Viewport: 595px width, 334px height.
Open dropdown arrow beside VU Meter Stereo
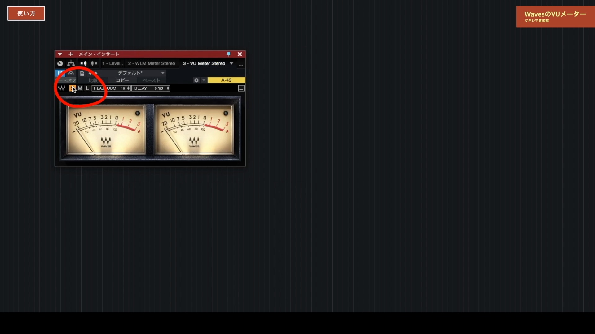click(231, 63)
